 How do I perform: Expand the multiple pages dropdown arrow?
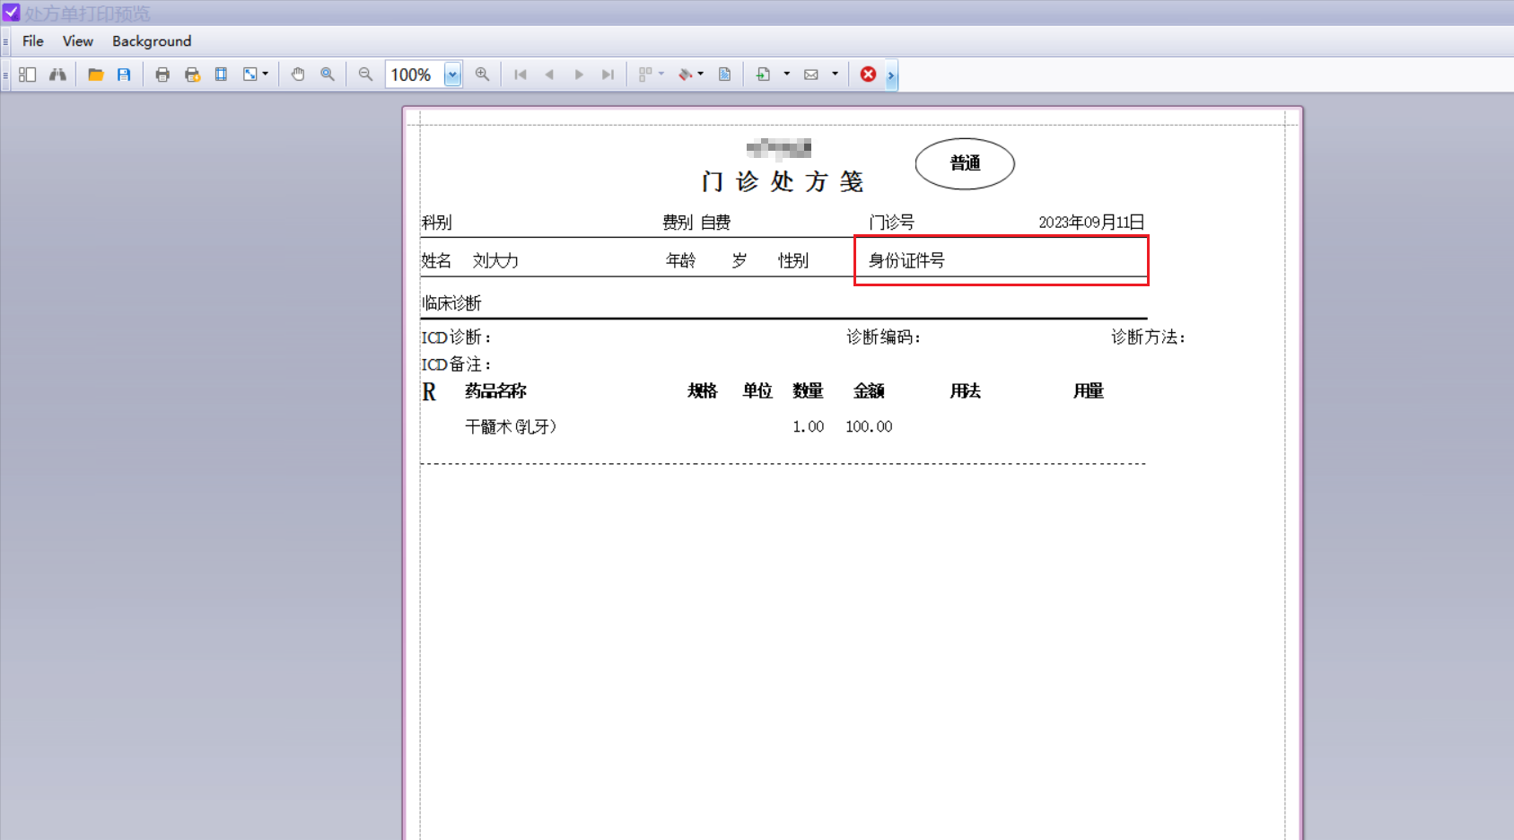[661, 74]
